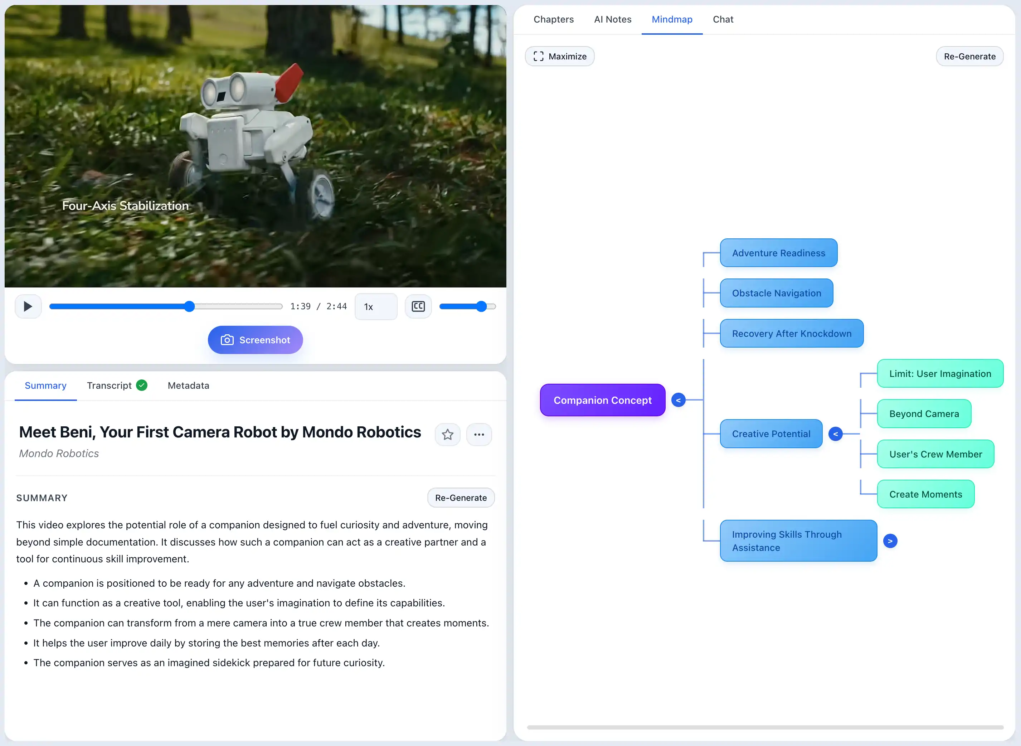Click the bullet about navigating obstacles

point(219,583)
